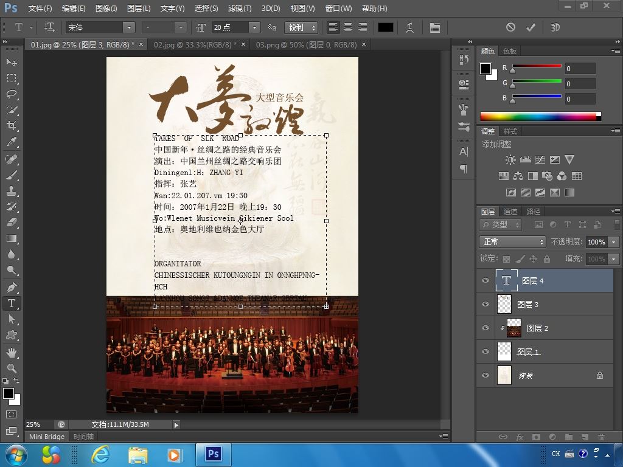Select the Hand tool
Viewport: 623px width, 467px height.
pos(12,352)
